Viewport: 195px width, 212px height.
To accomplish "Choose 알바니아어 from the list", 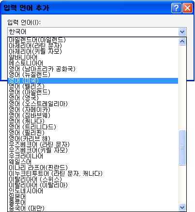I will pyautogui.click(x=93, y=57).
